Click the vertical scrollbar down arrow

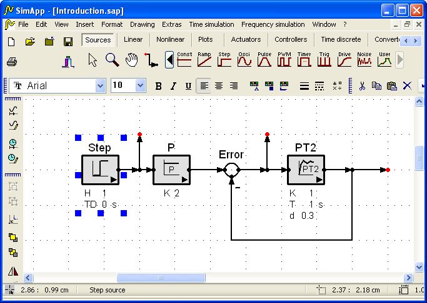point(419,267)
